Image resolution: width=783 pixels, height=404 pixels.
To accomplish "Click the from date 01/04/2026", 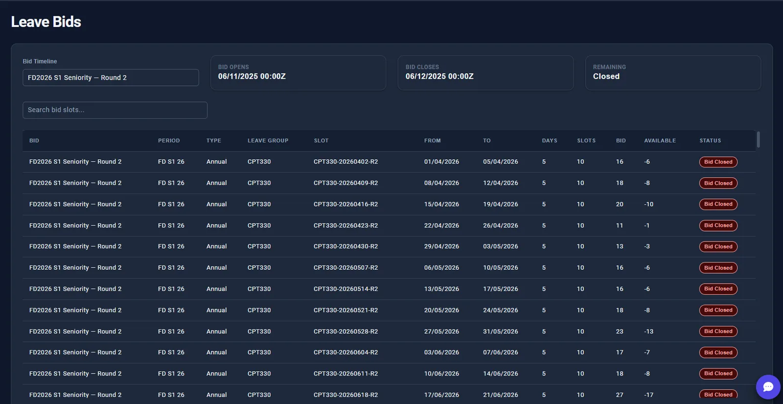I will 441,162.
